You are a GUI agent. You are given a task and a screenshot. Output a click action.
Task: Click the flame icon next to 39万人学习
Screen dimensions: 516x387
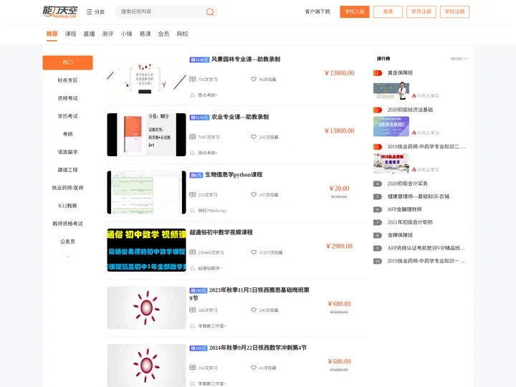414,169
